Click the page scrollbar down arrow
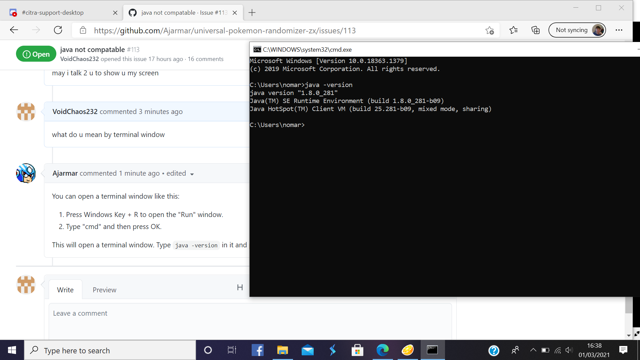 (629, 336)
